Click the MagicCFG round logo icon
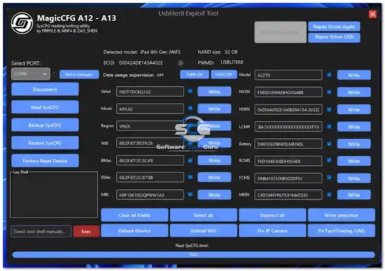 [22, 23]
